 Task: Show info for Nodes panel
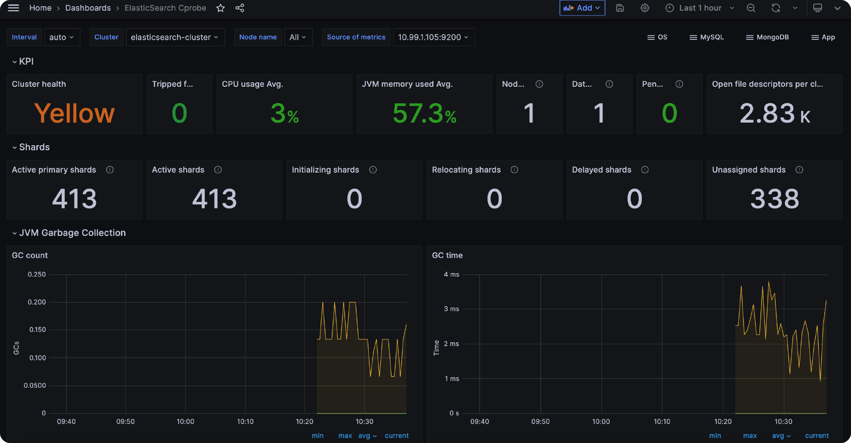[539, 84]
